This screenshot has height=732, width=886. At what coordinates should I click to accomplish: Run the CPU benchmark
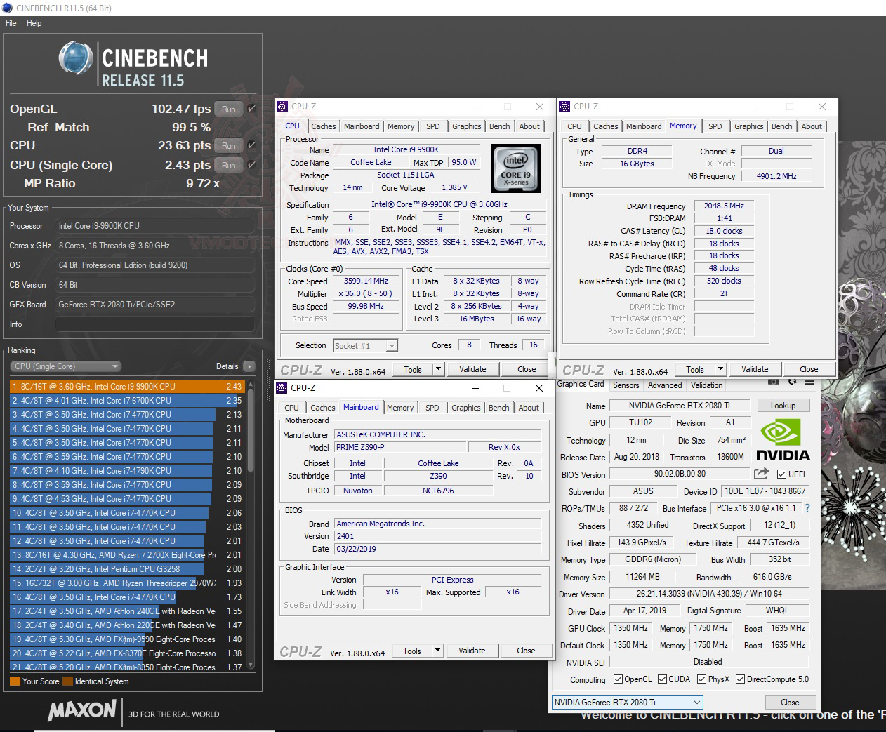[x=229, y=145]
